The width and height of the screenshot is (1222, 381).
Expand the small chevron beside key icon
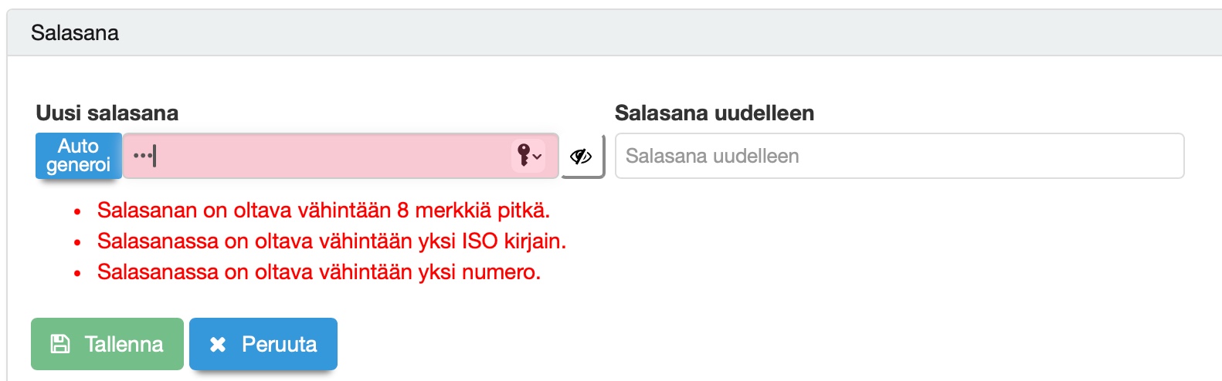coord(538,157)
